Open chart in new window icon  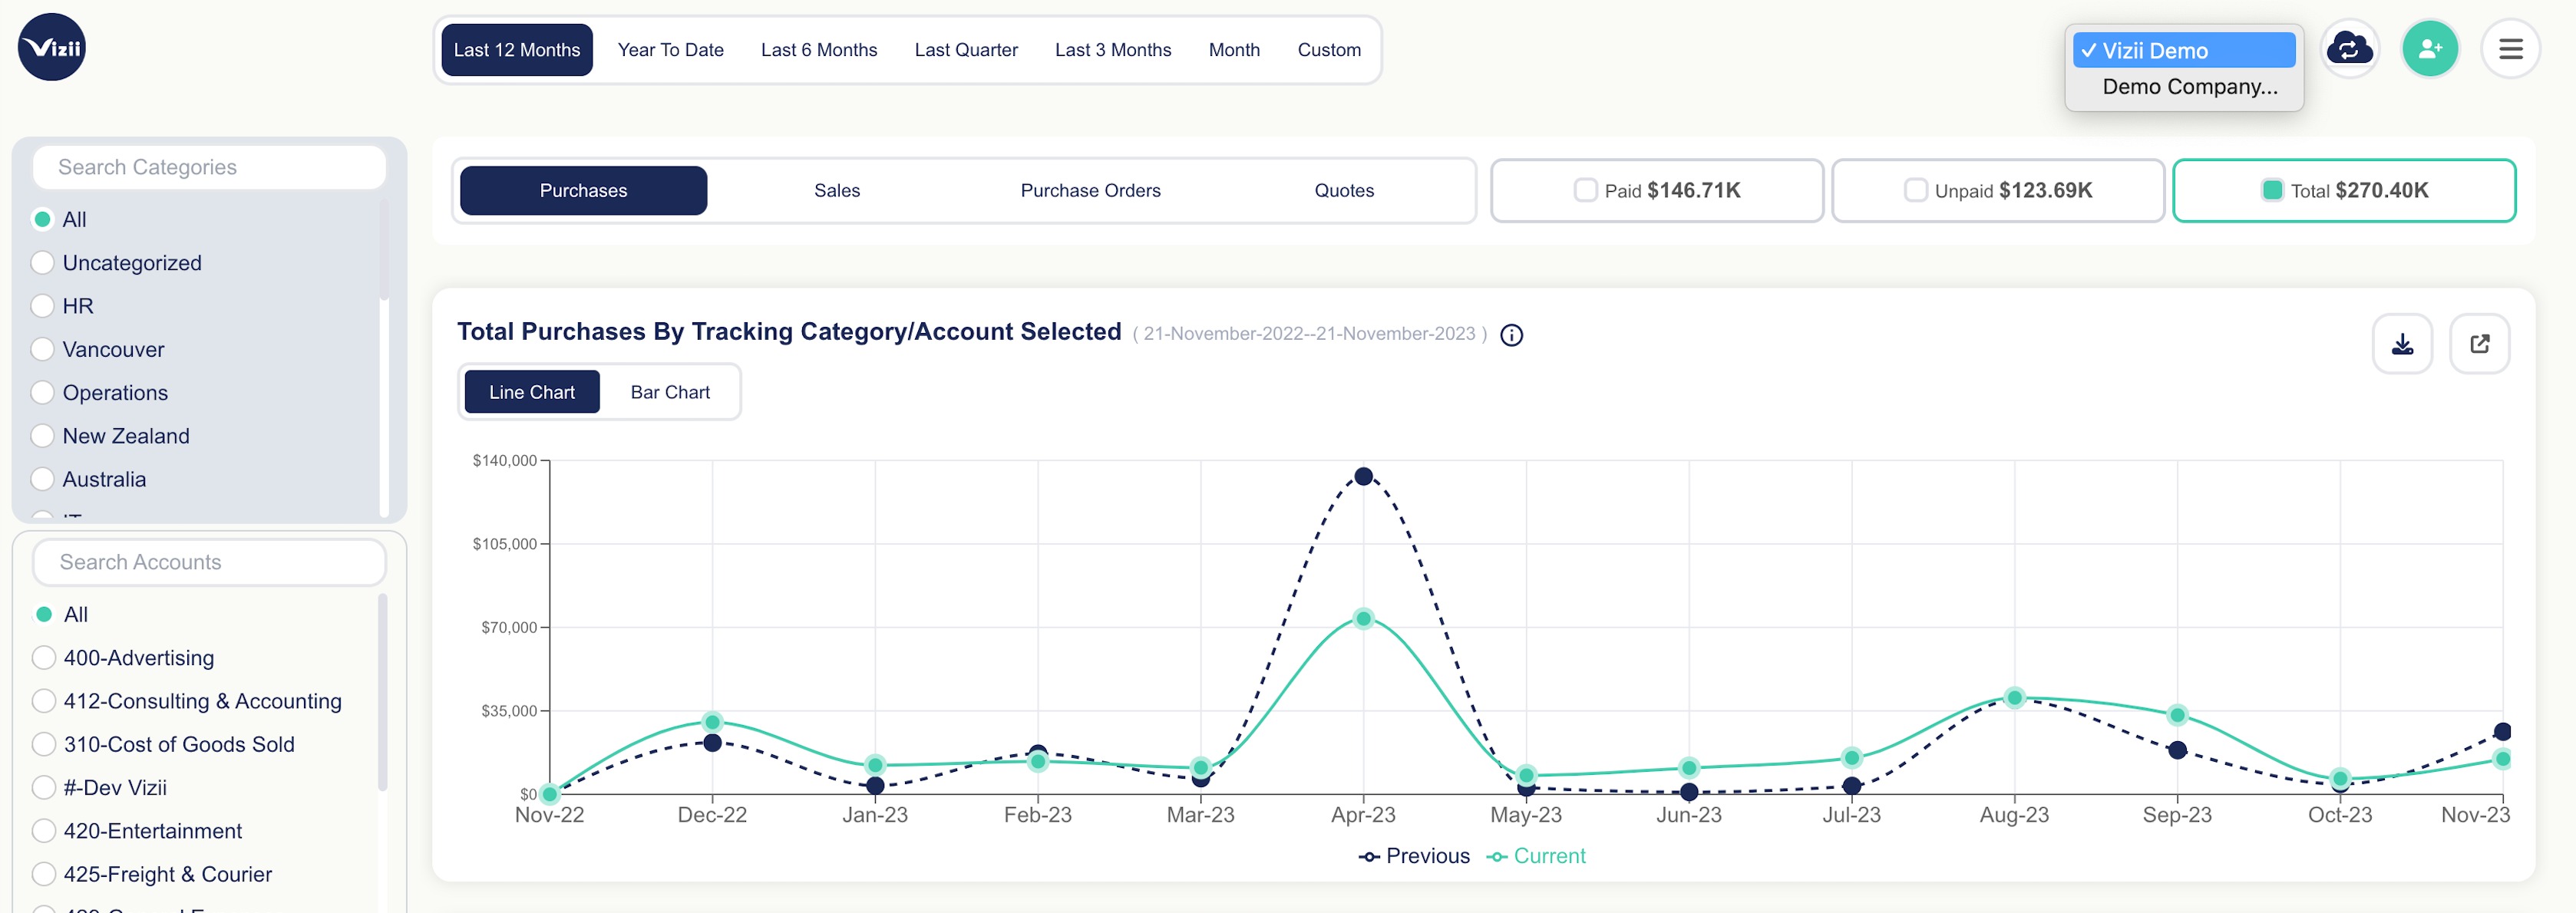point(2479,344)
